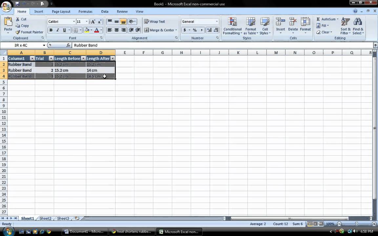
Task: Open the Name Box dropdown arrow
Action: coord(44,45)
